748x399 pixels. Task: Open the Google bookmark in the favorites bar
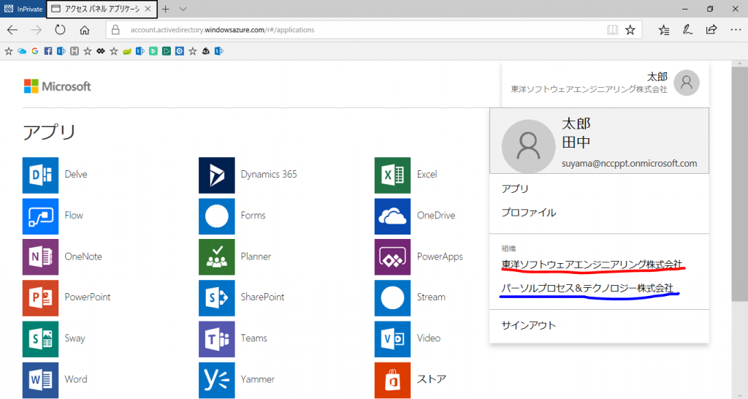click(35, 51)
